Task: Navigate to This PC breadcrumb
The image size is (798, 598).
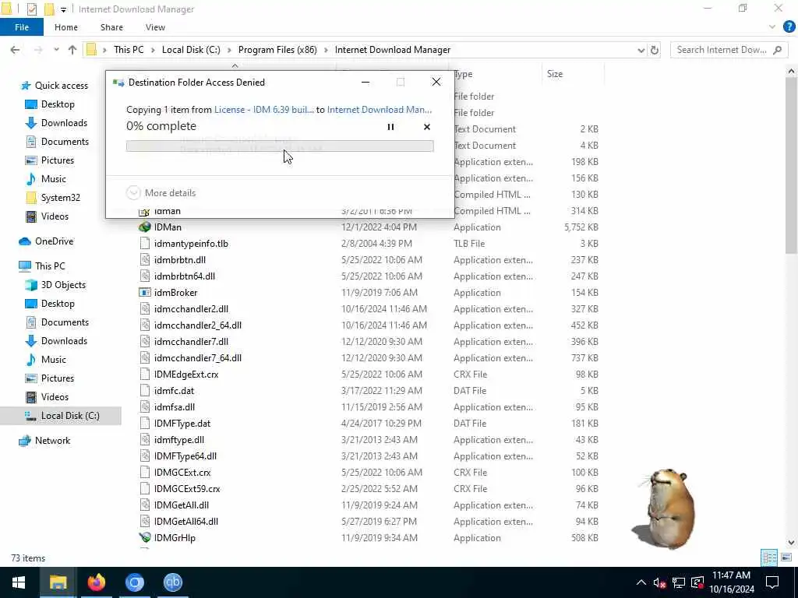Action: point(129,50)
